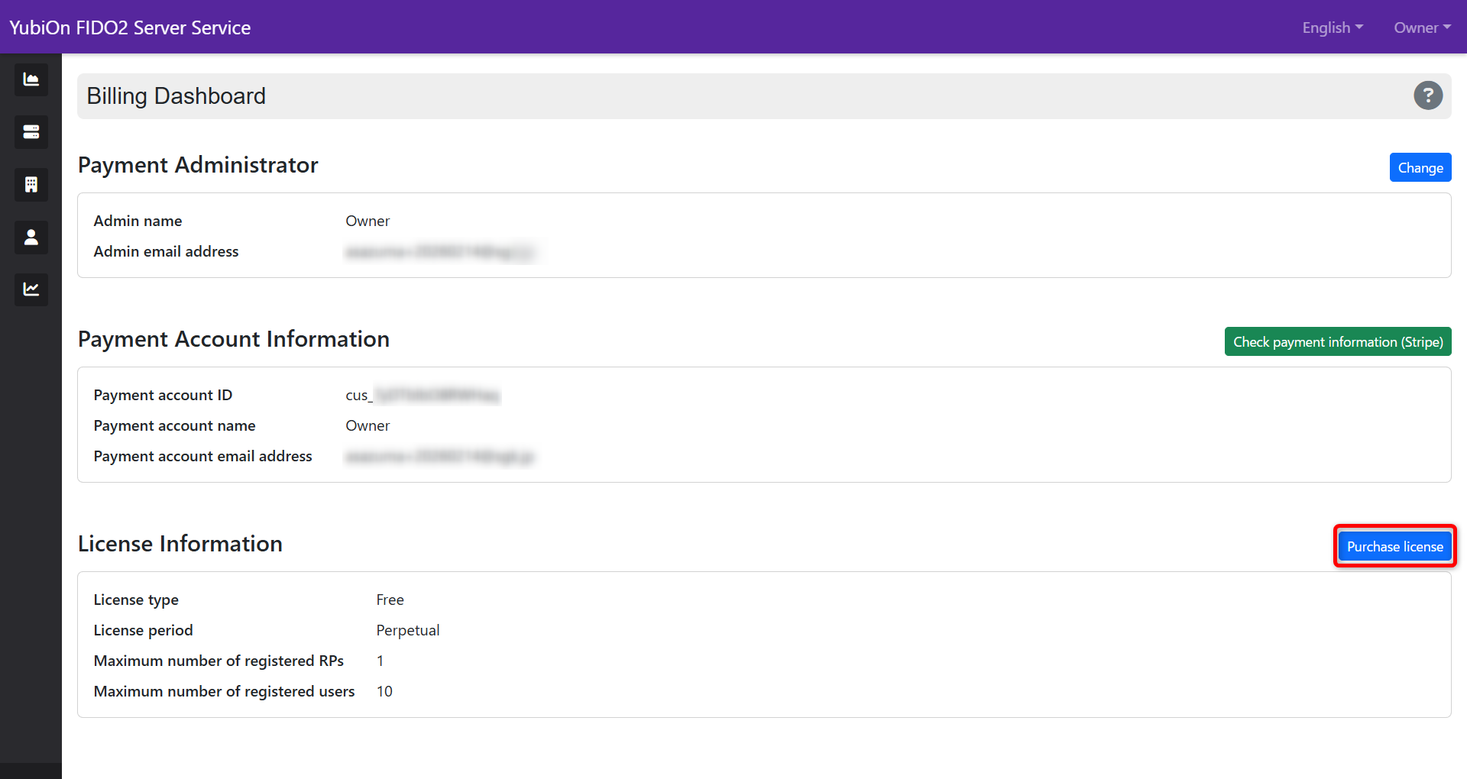Screen dimensions: 1467x779
Task: Open the Purchase license dialog
Action: pyautogui.click(x=1394, y=546)
